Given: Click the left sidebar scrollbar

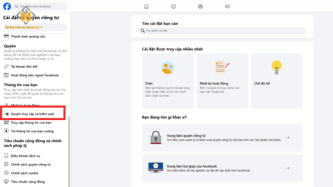Looking at the screenshot, I should tap(69, 150).
